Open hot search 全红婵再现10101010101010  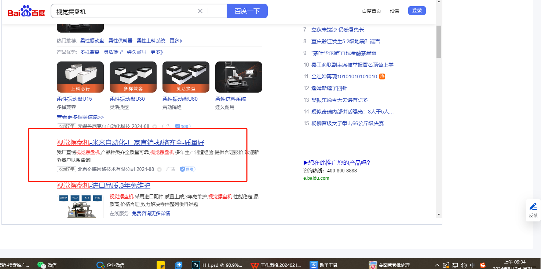coord(344,76)
